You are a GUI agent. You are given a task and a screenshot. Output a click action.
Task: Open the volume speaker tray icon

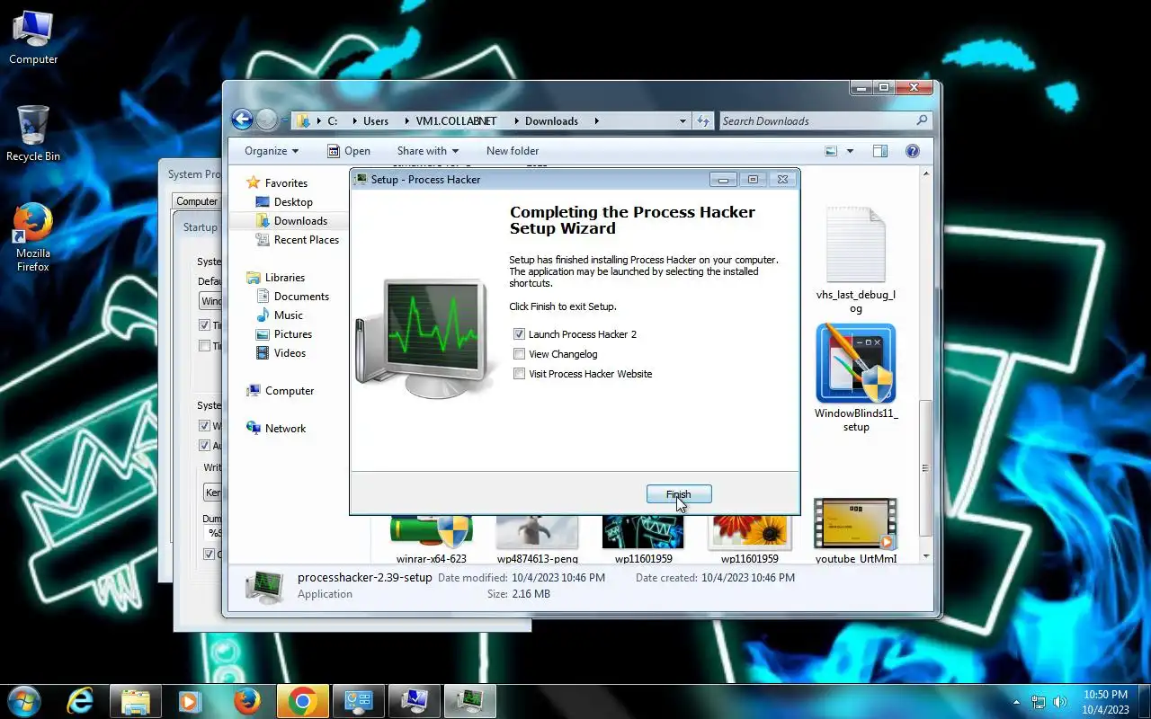click(1060, 702)
